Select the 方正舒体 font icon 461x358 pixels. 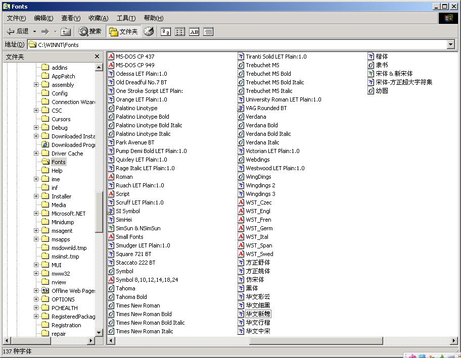241,262
